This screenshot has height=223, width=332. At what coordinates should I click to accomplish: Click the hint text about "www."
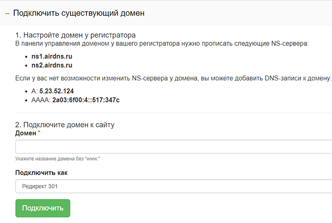point(58,159)
